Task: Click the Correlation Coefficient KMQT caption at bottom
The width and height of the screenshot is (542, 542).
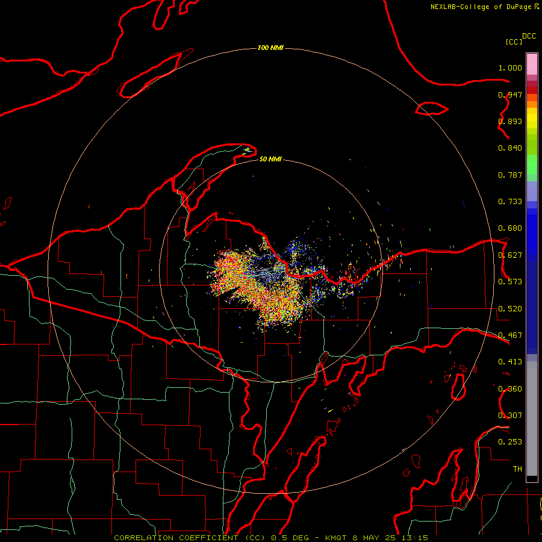Action: (x=271, y=538)
